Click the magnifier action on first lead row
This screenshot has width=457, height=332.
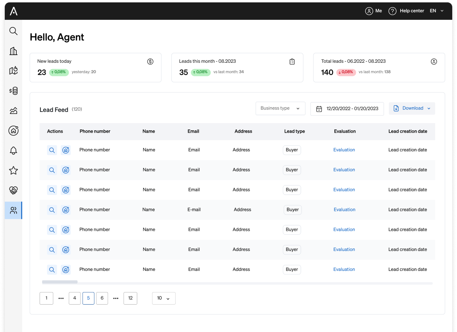[52, 150]
